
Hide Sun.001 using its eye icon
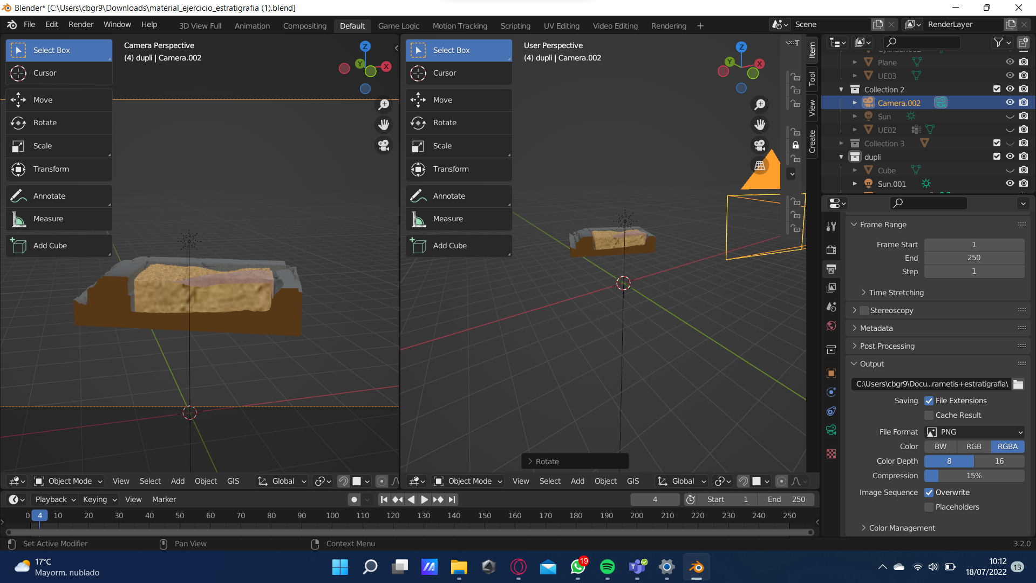[x=1010, y=184]
